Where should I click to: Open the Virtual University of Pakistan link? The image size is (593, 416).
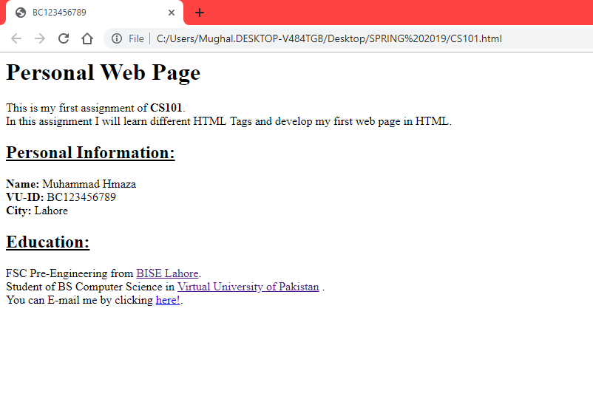pos(248,287)
